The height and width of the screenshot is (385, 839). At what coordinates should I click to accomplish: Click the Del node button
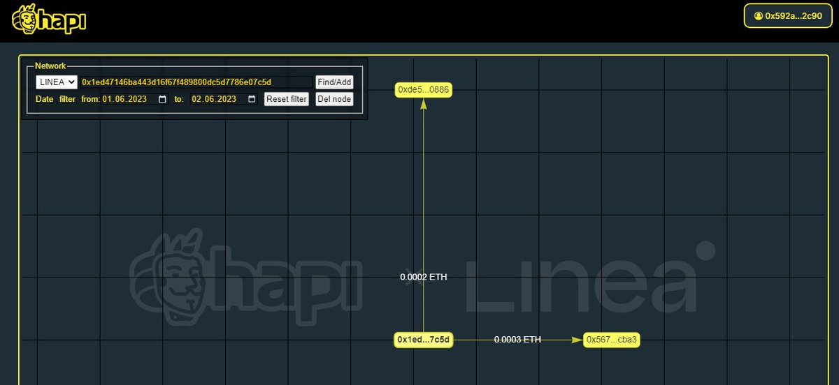click(x=334, y=99)
